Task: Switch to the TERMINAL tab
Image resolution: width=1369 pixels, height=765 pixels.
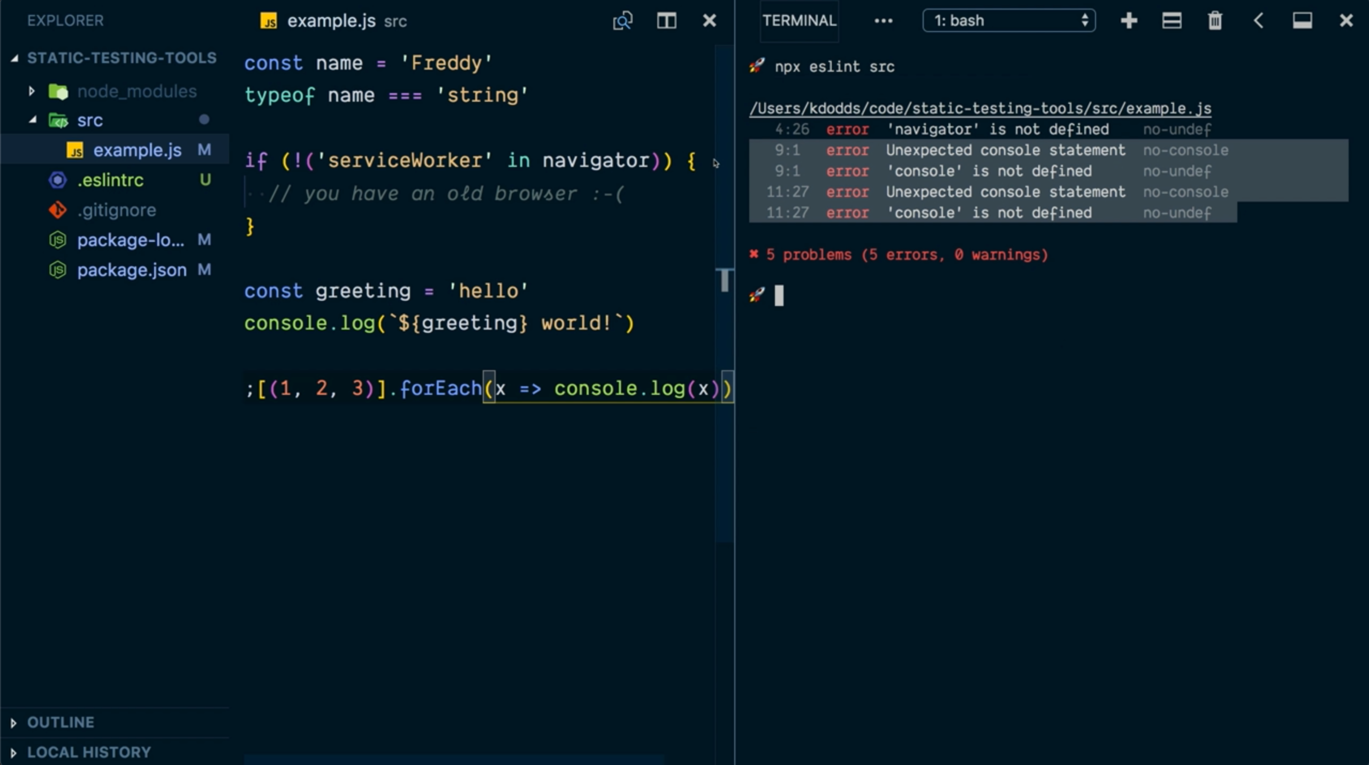Action: click(799, 21)
